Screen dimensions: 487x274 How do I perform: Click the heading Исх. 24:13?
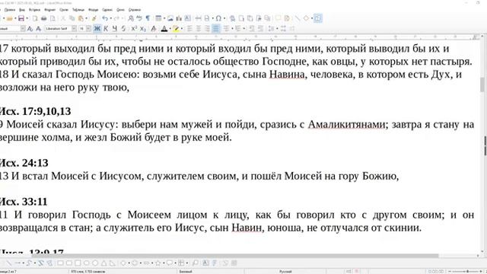click(24, 163)
